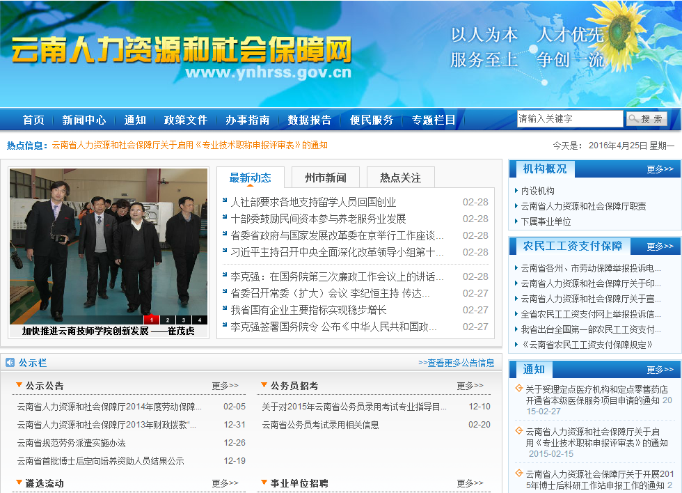Screen dimensions: 682x493
Task: Open 云南省人力资源和社会保障厅关于印 link
Action: [591, 283]
